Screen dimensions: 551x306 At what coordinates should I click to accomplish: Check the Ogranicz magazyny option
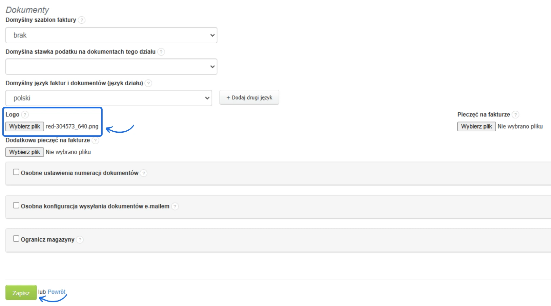click(16, 239)
